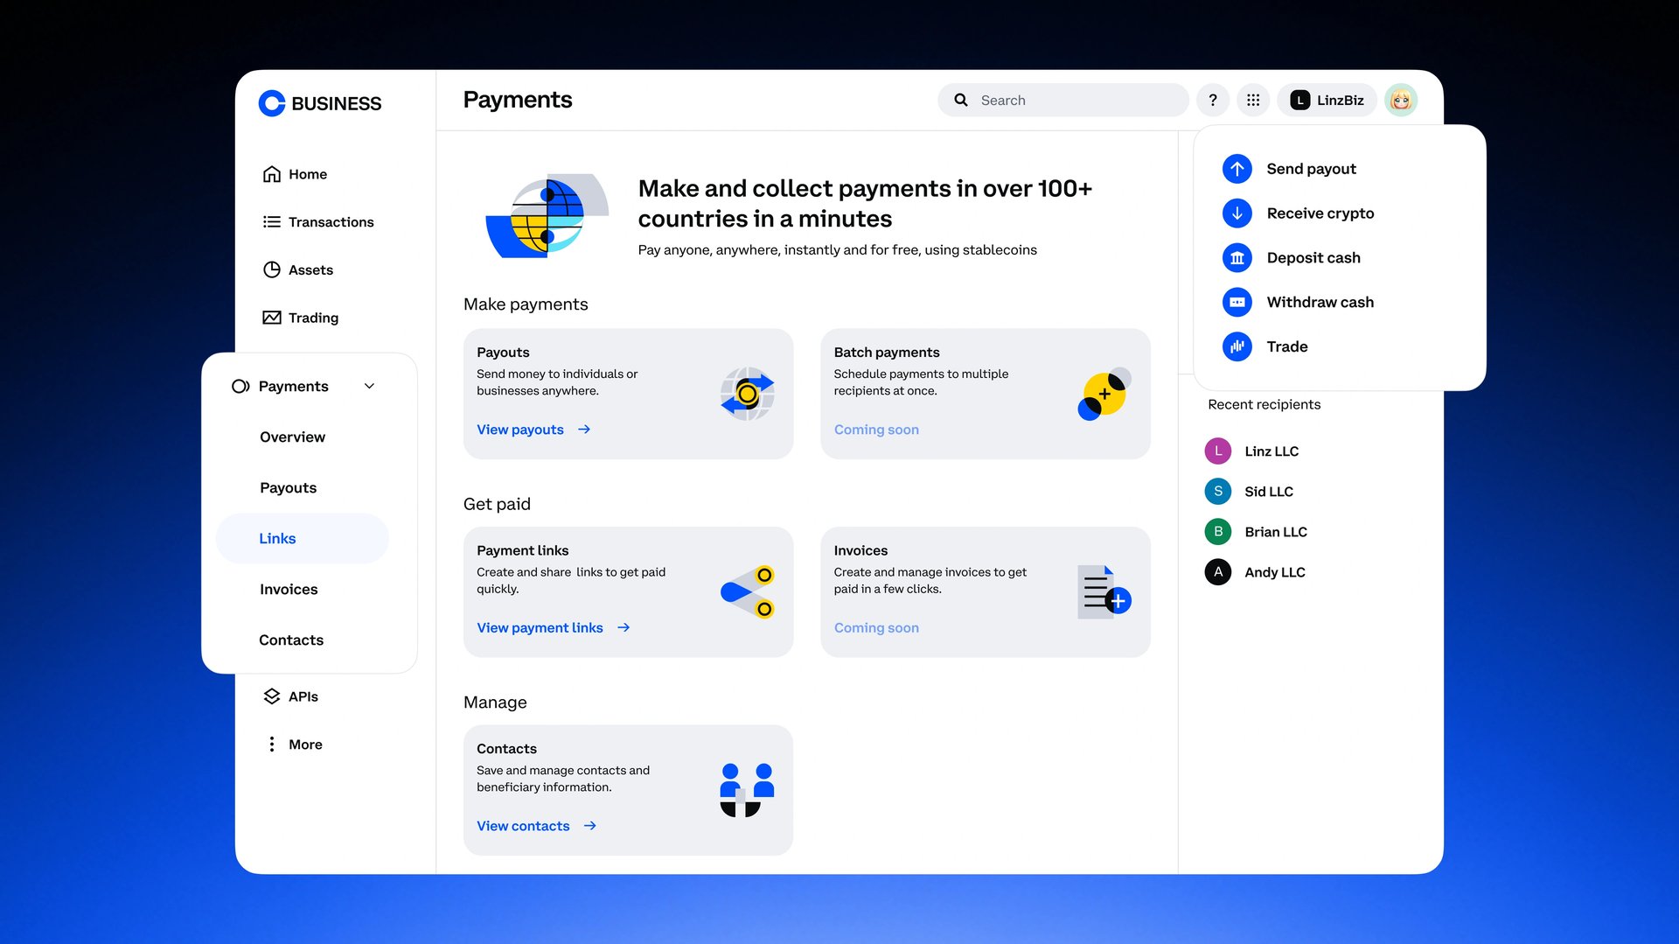Choose the Deposit cash option
This screenshot has height=944, width=1679.
point(1313,257)
